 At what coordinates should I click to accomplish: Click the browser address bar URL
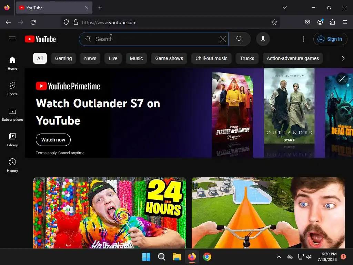(x=109, y=22)
